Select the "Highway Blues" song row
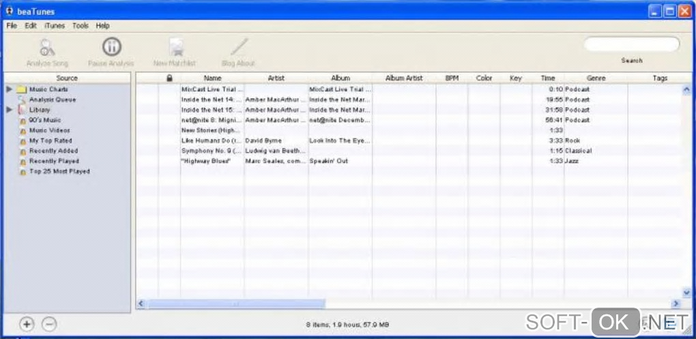 click(x=408, y=160)
